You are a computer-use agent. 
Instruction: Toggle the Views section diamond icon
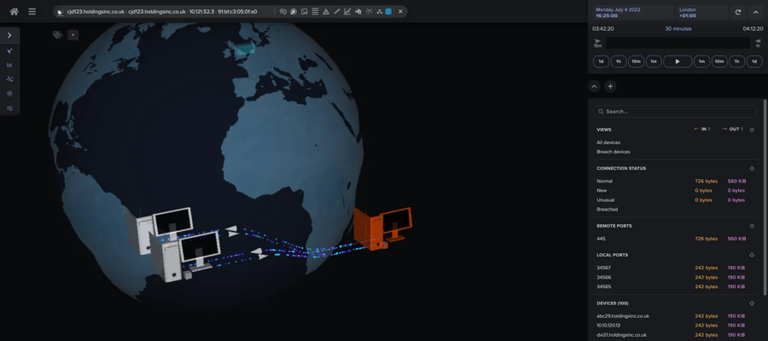click(x=752, y=130)
